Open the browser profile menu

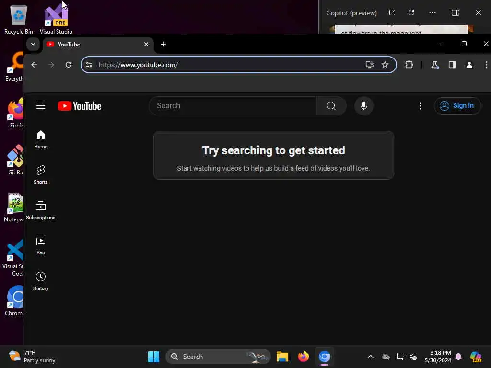pos(469,65)
